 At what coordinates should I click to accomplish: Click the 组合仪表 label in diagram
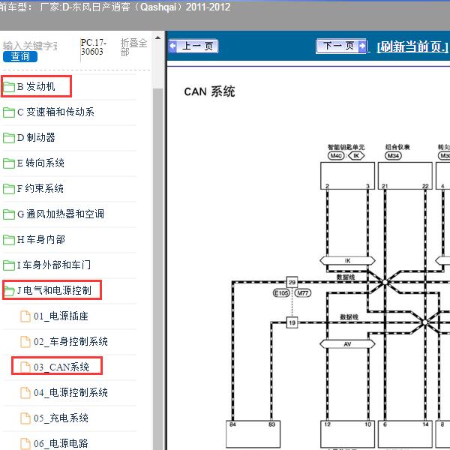pyautogui.click(x=397, y=147)
